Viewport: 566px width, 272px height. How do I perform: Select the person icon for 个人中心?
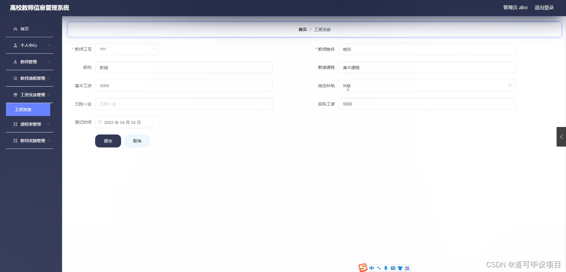coord(15,45)
